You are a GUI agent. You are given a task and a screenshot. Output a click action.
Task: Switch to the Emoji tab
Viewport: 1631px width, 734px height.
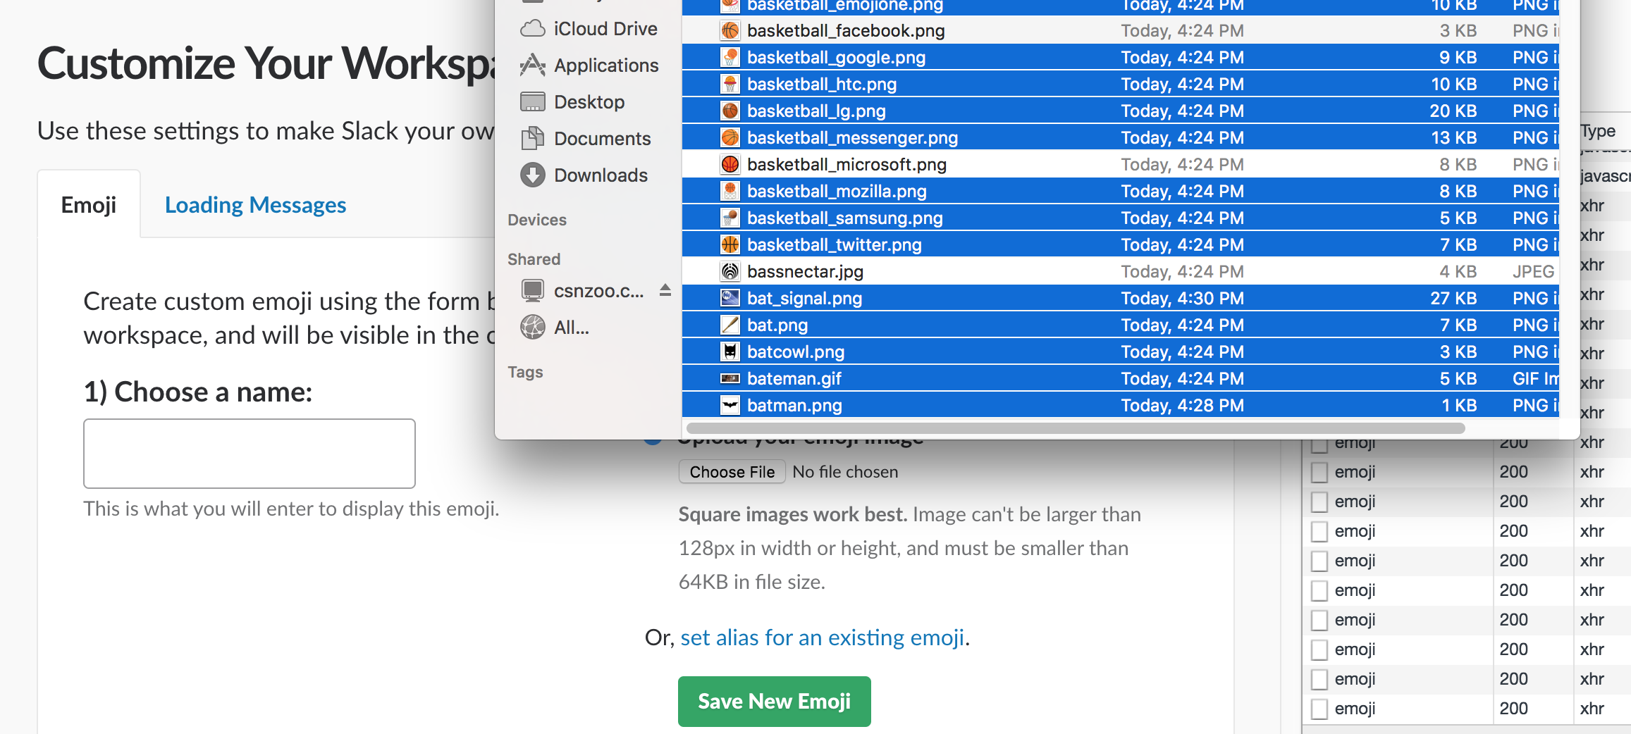89,205
